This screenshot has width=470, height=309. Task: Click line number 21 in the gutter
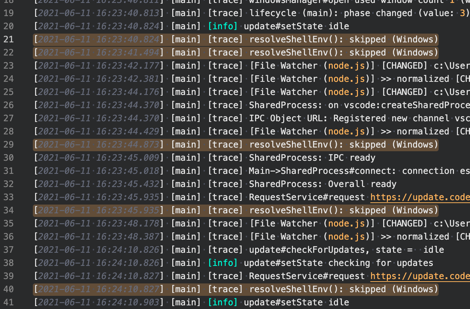tap(8, 39)
